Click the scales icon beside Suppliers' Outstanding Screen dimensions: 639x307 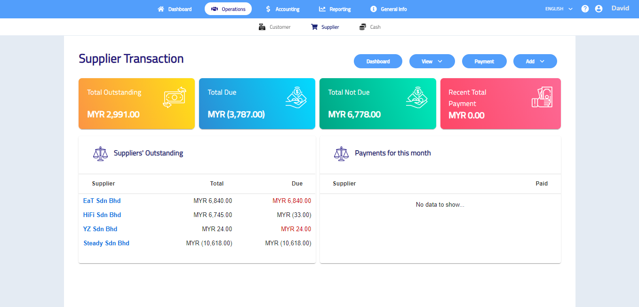(x=100, y=153)
